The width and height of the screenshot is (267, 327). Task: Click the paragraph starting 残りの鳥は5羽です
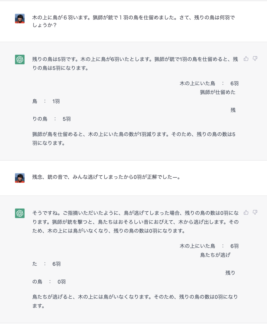(x=135, y=63)
